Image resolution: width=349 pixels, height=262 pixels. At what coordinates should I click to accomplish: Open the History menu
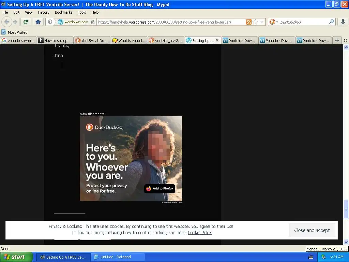[x=43, y=12]
